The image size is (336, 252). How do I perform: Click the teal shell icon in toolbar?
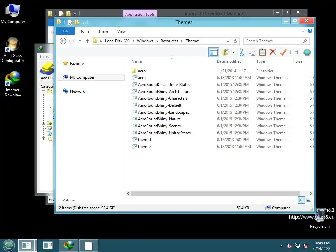click(307, 52)
